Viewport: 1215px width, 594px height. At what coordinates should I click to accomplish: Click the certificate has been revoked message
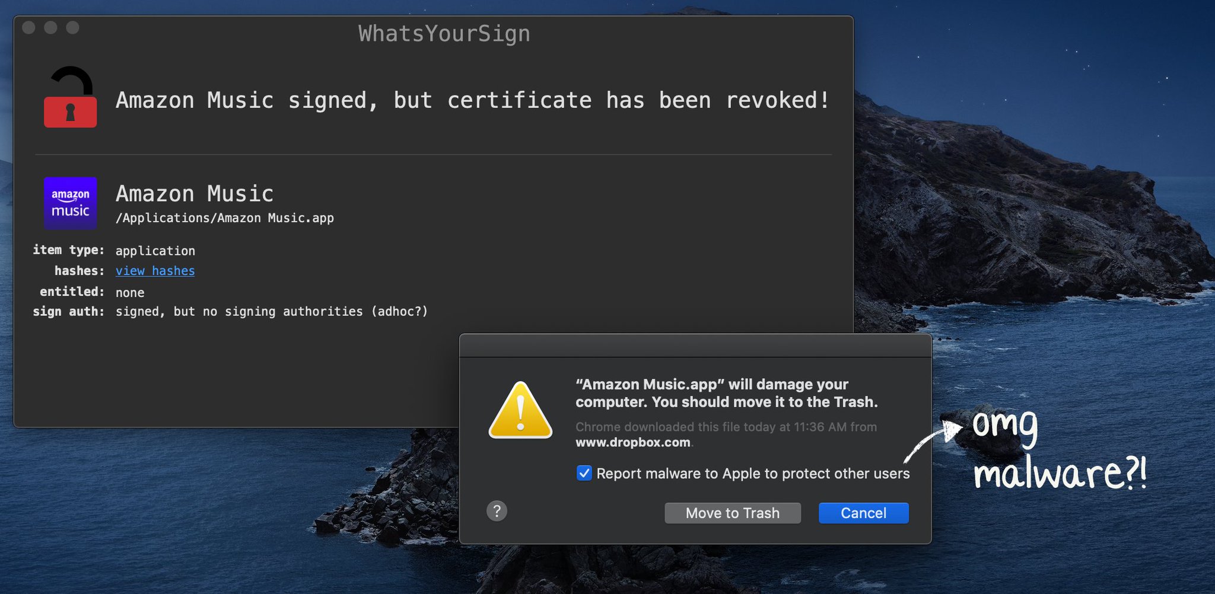pyautogui.click(x=473, y=100)
